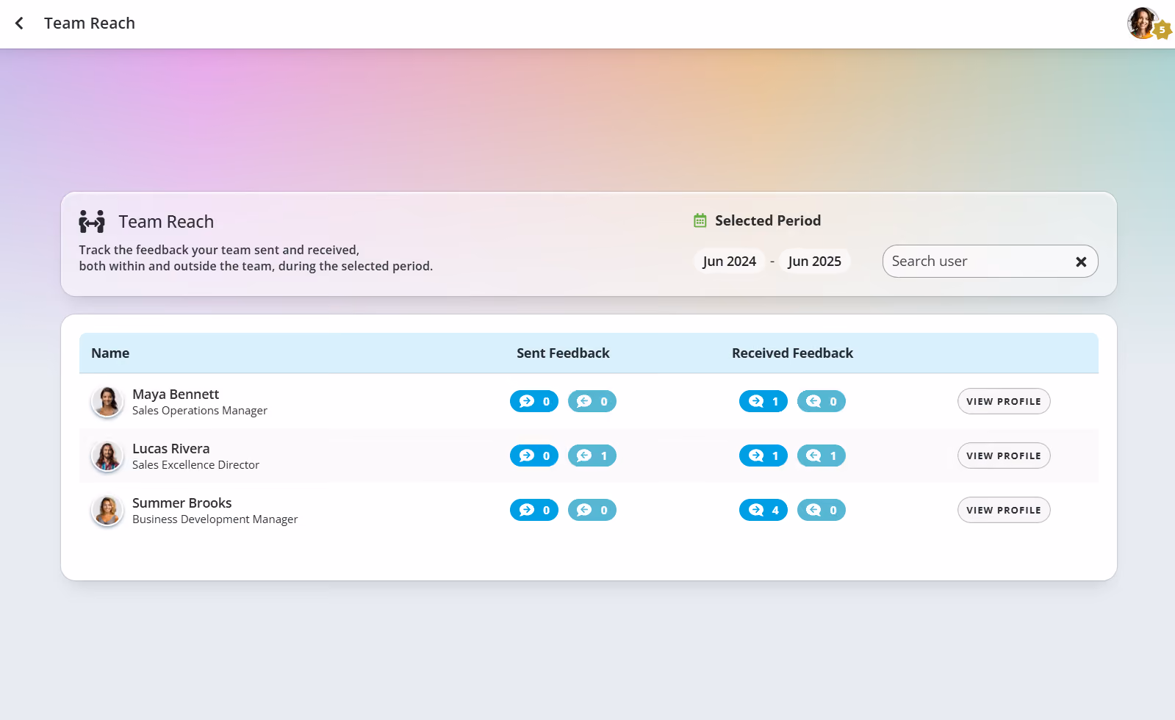Click the Selected Period label
Screen dimensions: 1175x720
pos(768,220)
